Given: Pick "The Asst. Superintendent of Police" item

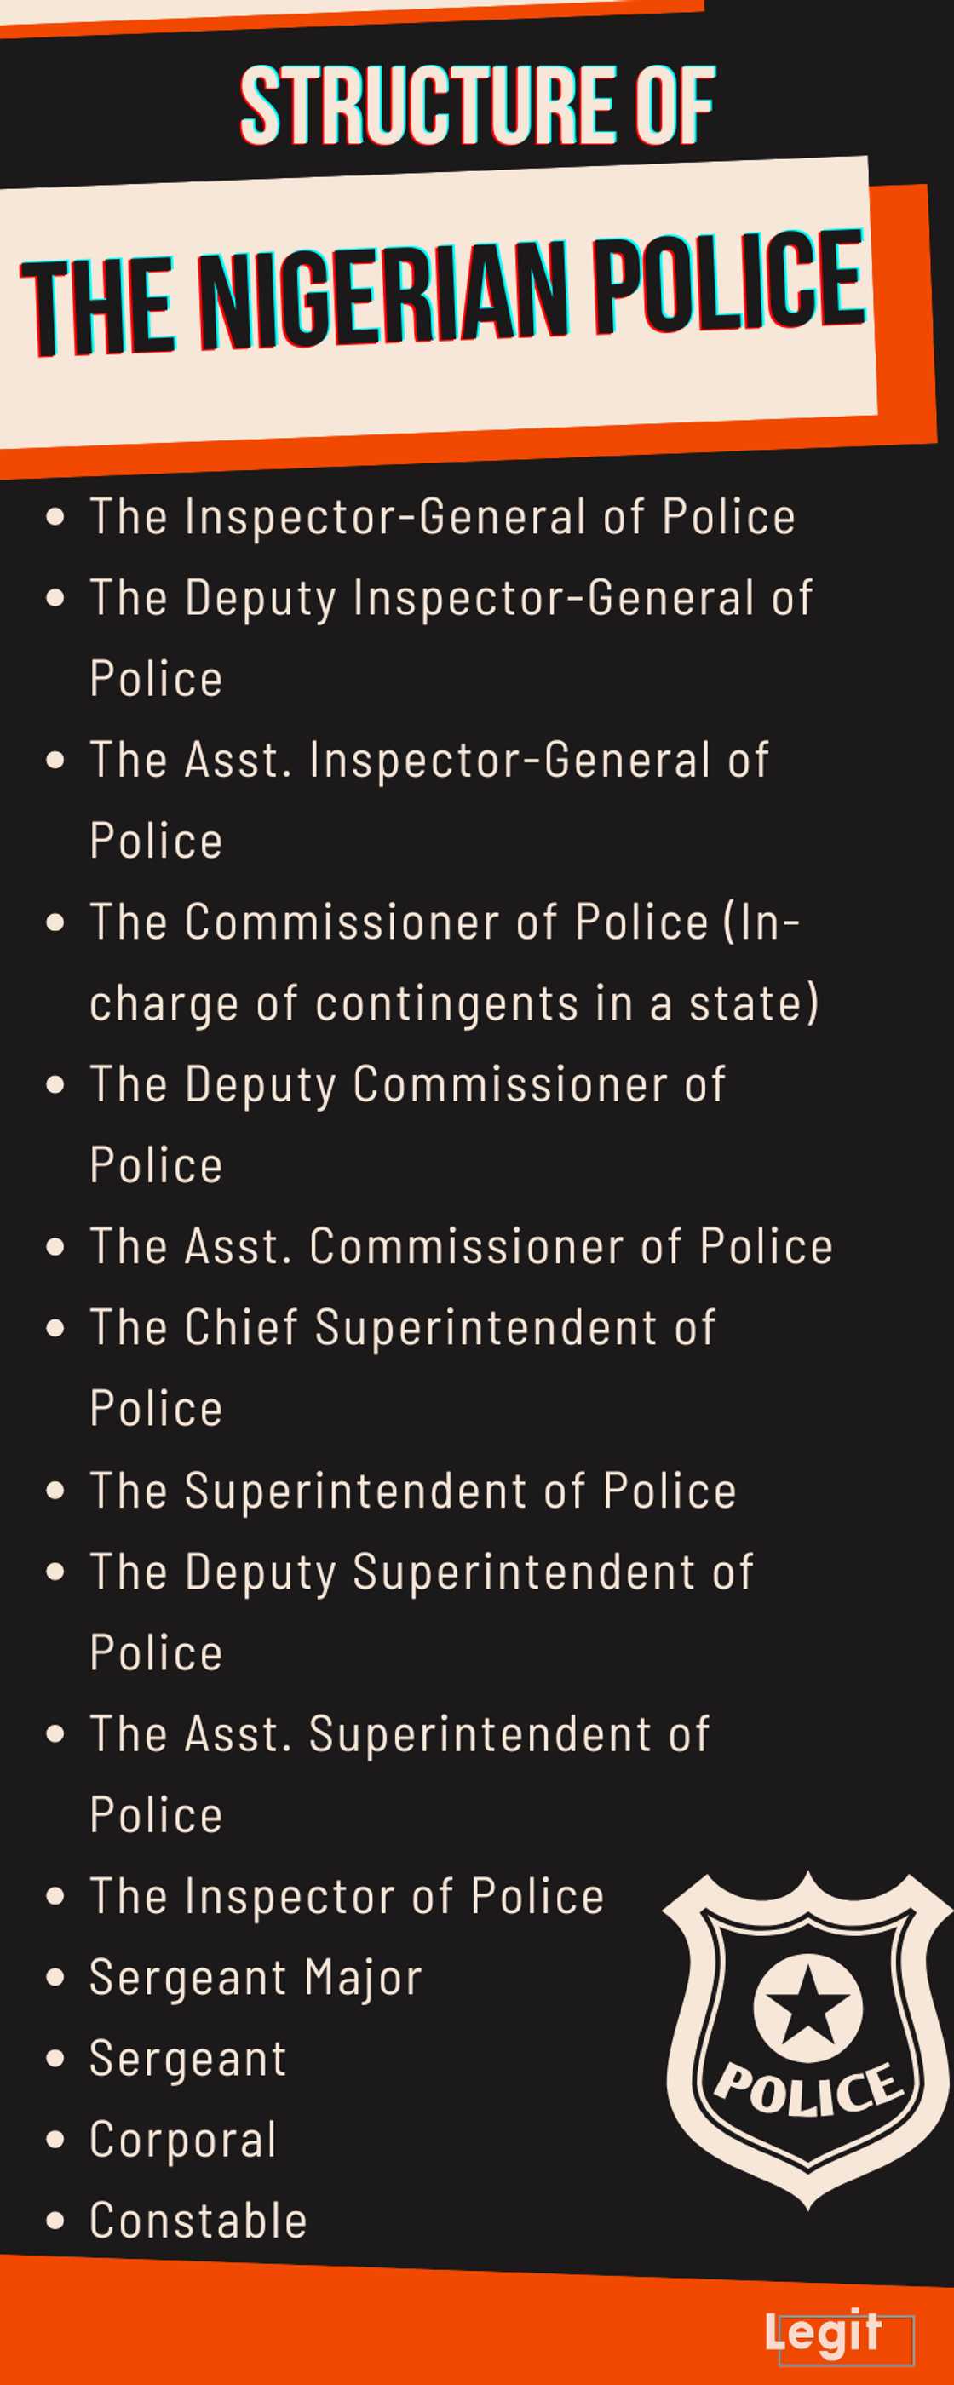Looking at the screenshot, I should [400, 1735].
